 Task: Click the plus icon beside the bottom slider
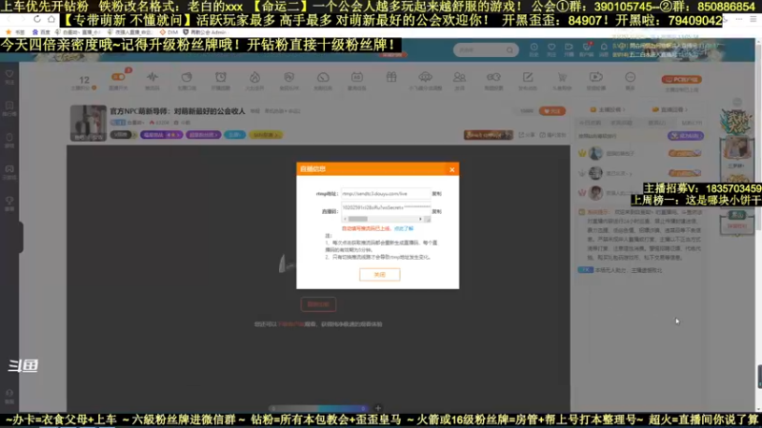tap(378, 408)
